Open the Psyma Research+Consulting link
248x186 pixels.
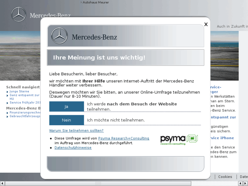point(124,138)
